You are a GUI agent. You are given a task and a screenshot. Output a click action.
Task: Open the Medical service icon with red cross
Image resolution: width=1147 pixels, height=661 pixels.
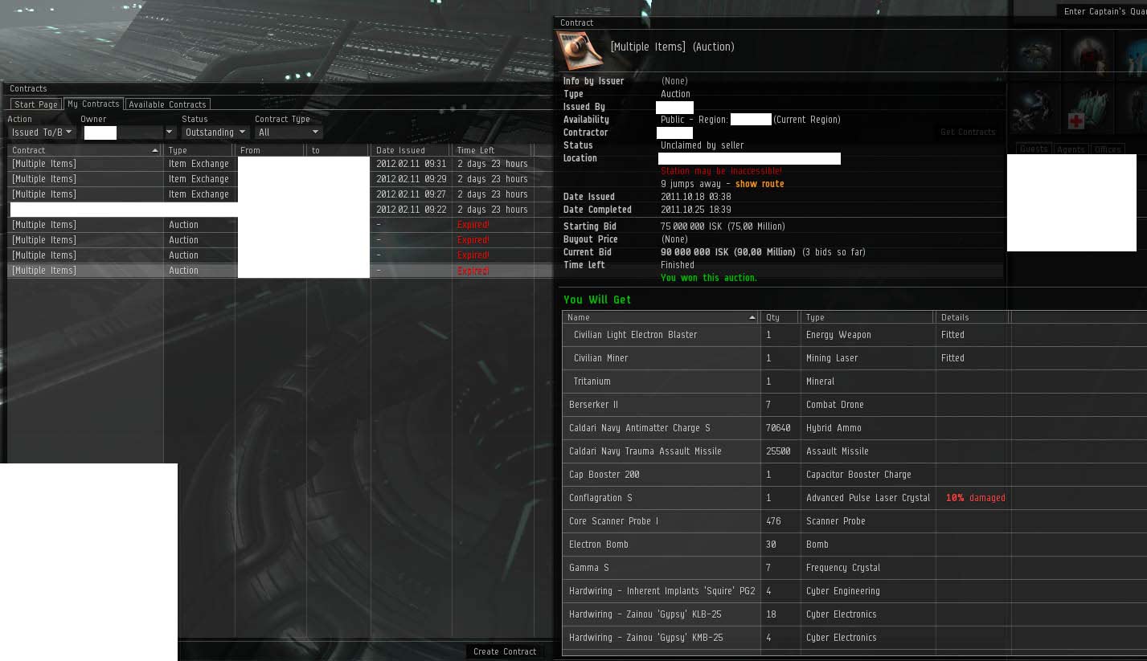pyautogui.click(x=1087, y=108)
